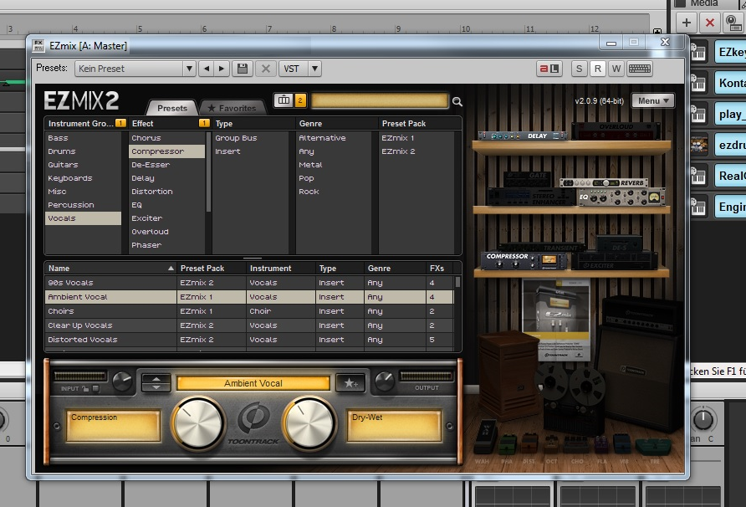The height and width of the screenshot is (507, 746).
Task: Click the Delay rack unit on top shelf
Action: tap(523, 136)
